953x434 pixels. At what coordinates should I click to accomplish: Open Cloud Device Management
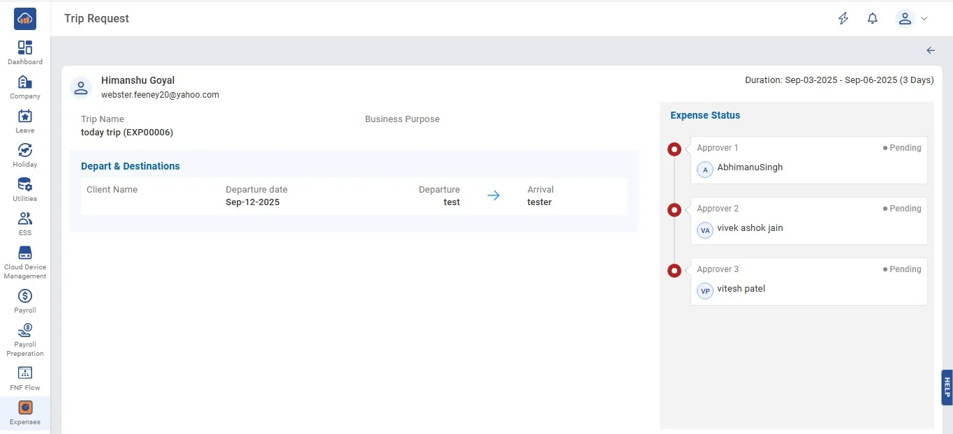click(25, 253)
